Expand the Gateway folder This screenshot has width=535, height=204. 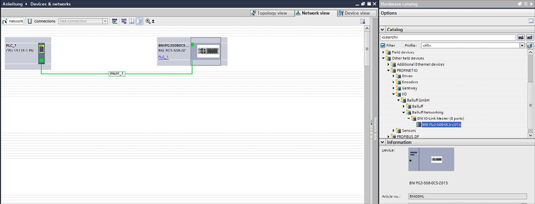pos(394,88)
